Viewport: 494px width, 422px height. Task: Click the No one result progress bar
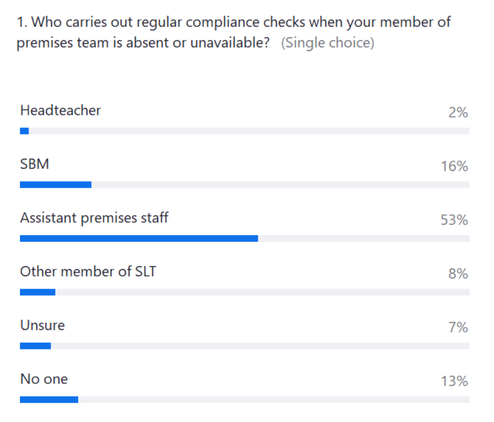click(245, 400)
